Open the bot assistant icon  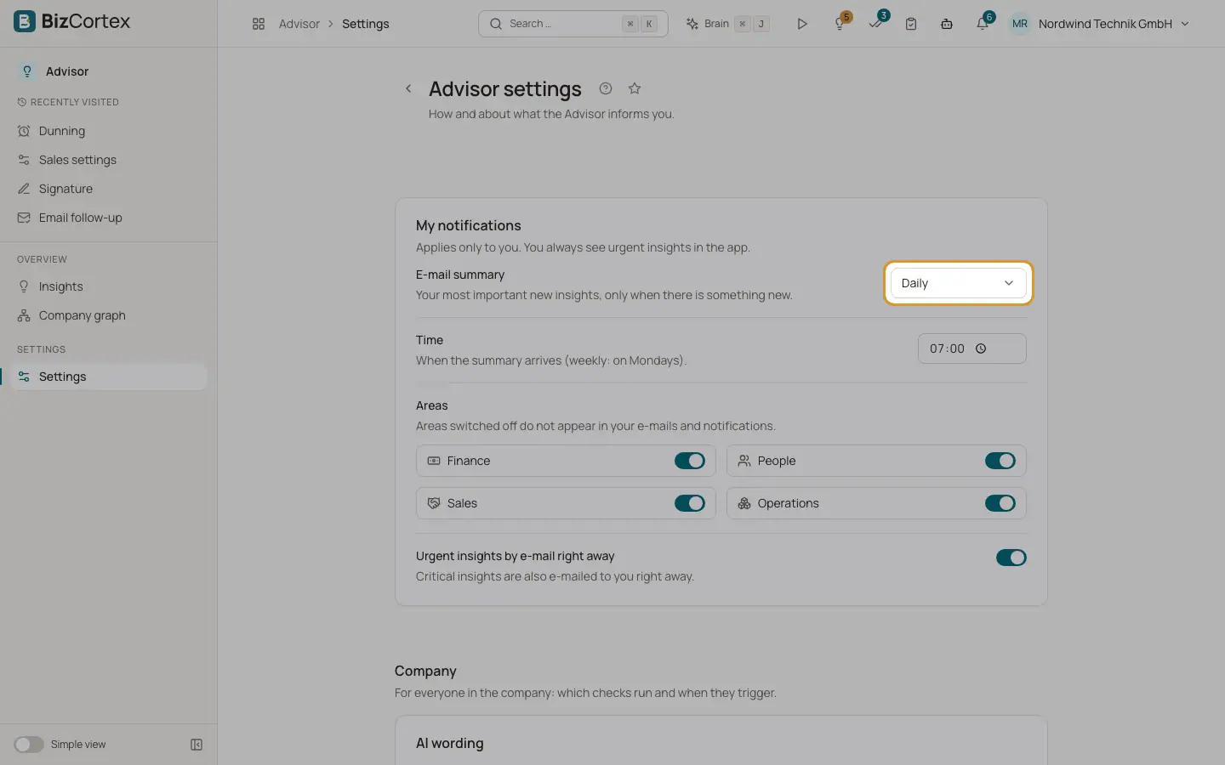(x=947, y=24)
